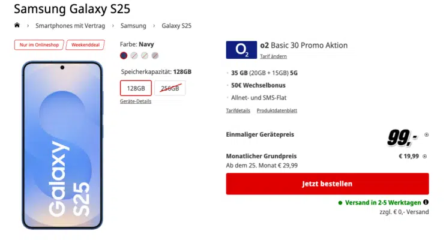Open Geräte-Details link
This screenshot has height=240, width=446.
tap(136, 101)
